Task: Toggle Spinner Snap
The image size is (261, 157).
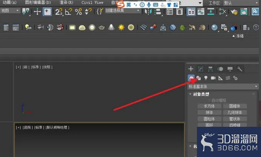Action: pyautogui.click(x=88, y=11)
